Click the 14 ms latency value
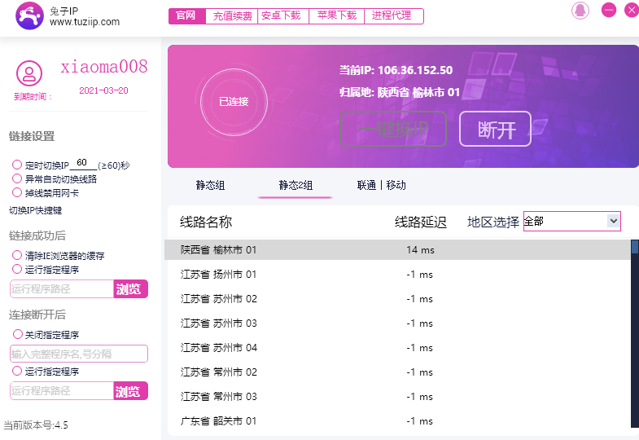 [x=420, y=249]
